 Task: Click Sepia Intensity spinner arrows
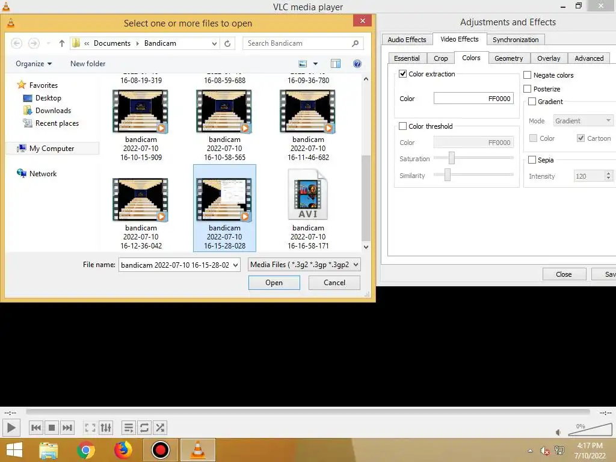608,176
